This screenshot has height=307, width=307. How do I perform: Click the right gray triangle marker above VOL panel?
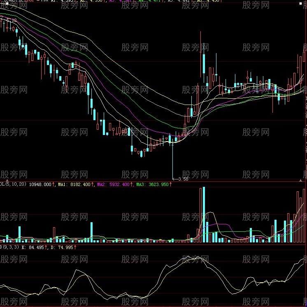[x=301, y=180]
